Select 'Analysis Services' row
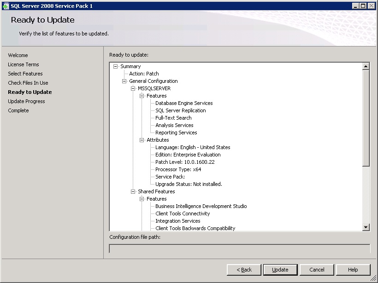This screenshot has height=283, width=378. [x=174, y=125]
